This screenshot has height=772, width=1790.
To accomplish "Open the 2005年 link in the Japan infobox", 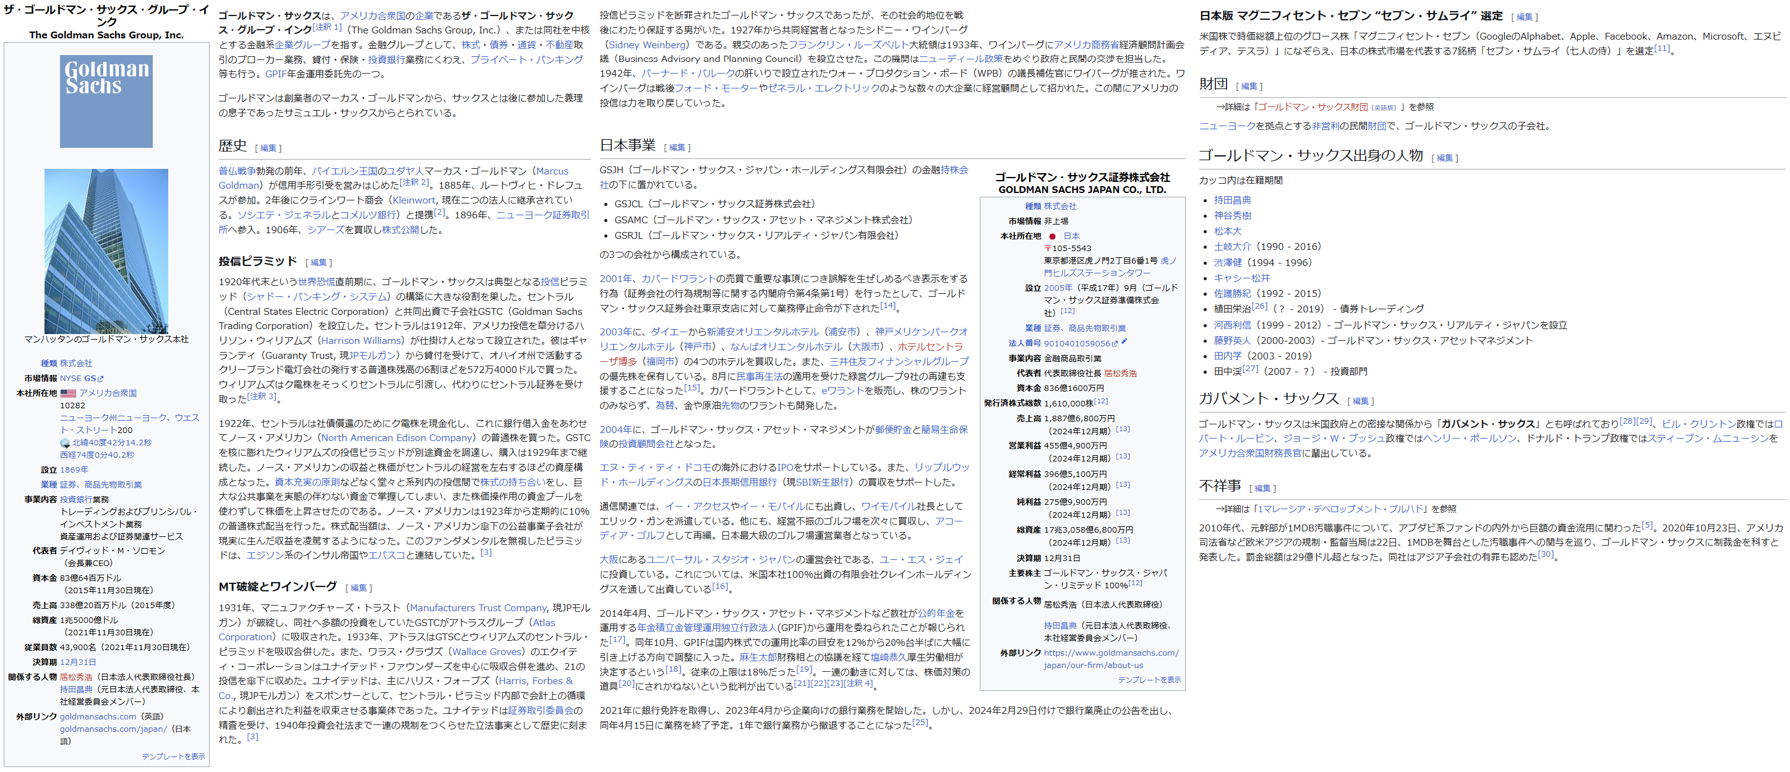I will pyautogui.click(x=1058, y=288).
